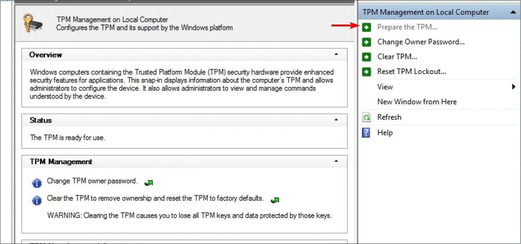Click the green link arrow after reset to factory defaults
This screenshot has height=244, width=521.
coord(274,200)
